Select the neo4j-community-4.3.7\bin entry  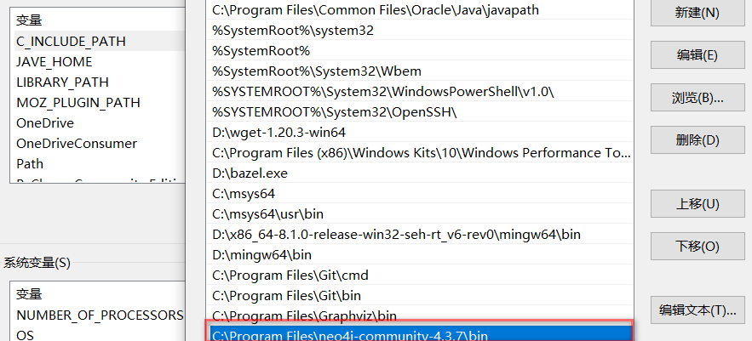[x=420, y=333]
